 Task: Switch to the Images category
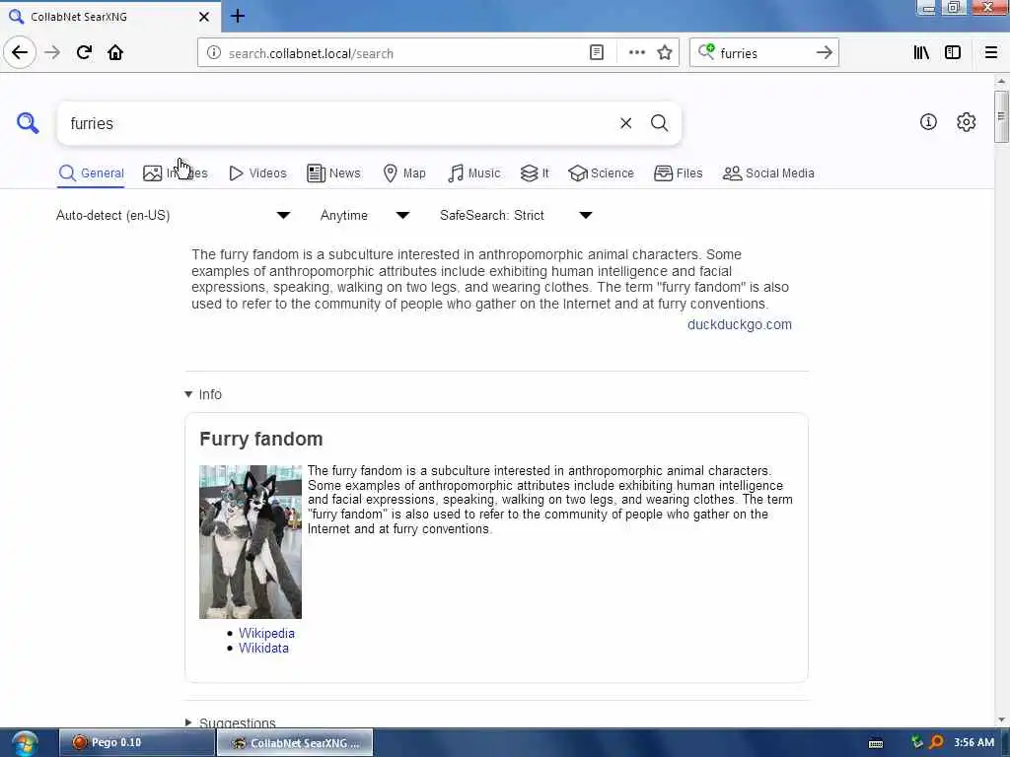[176, 173]
